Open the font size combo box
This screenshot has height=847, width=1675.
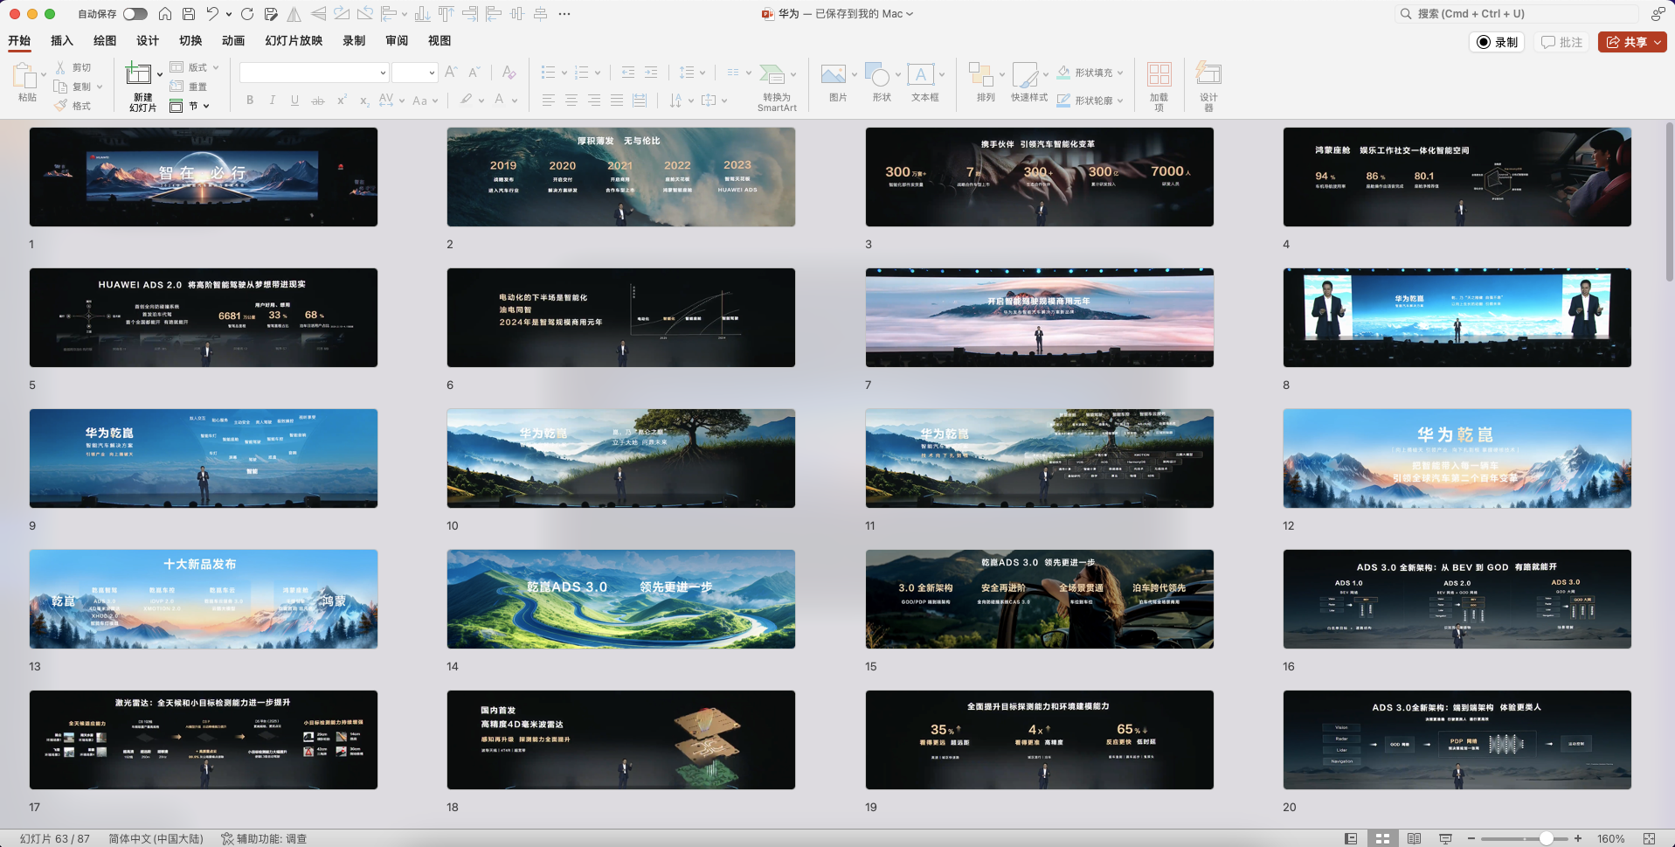414,73
